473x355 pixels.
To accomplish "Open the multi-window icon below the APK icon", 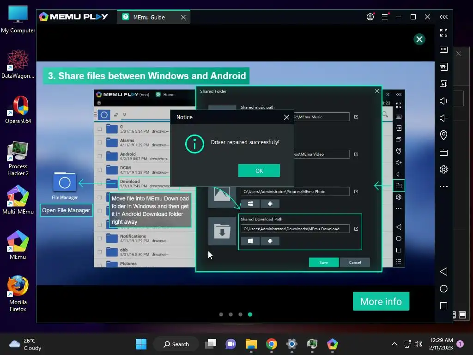I will [443, 84].
